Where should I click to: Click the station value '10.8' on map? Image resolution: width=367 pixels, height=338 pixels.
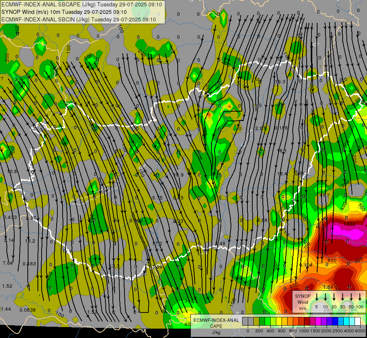pos(12,172)
